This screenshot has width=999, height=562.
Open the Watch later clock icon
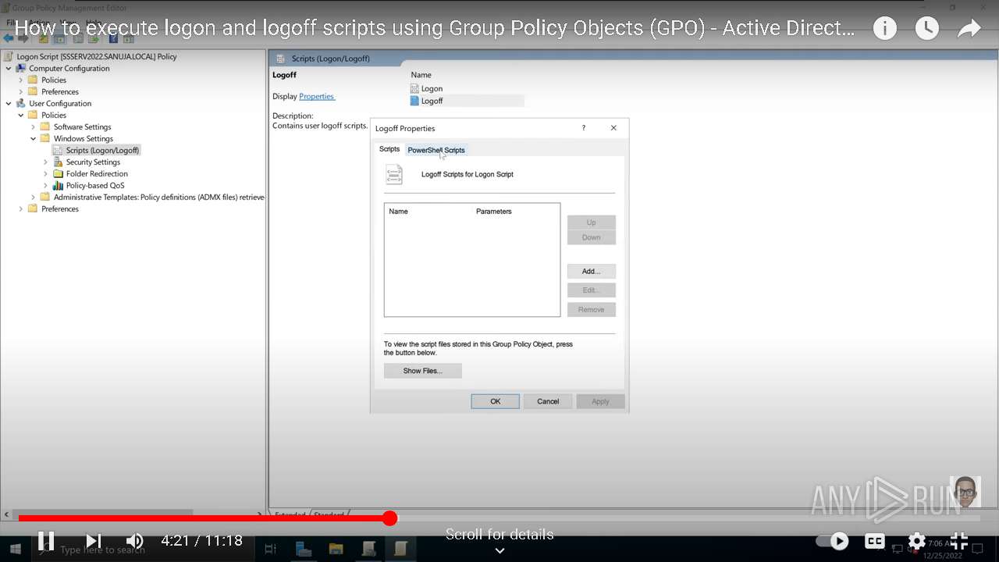(x=926, y=29)
